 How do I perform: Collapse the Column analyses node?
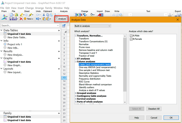76,62
